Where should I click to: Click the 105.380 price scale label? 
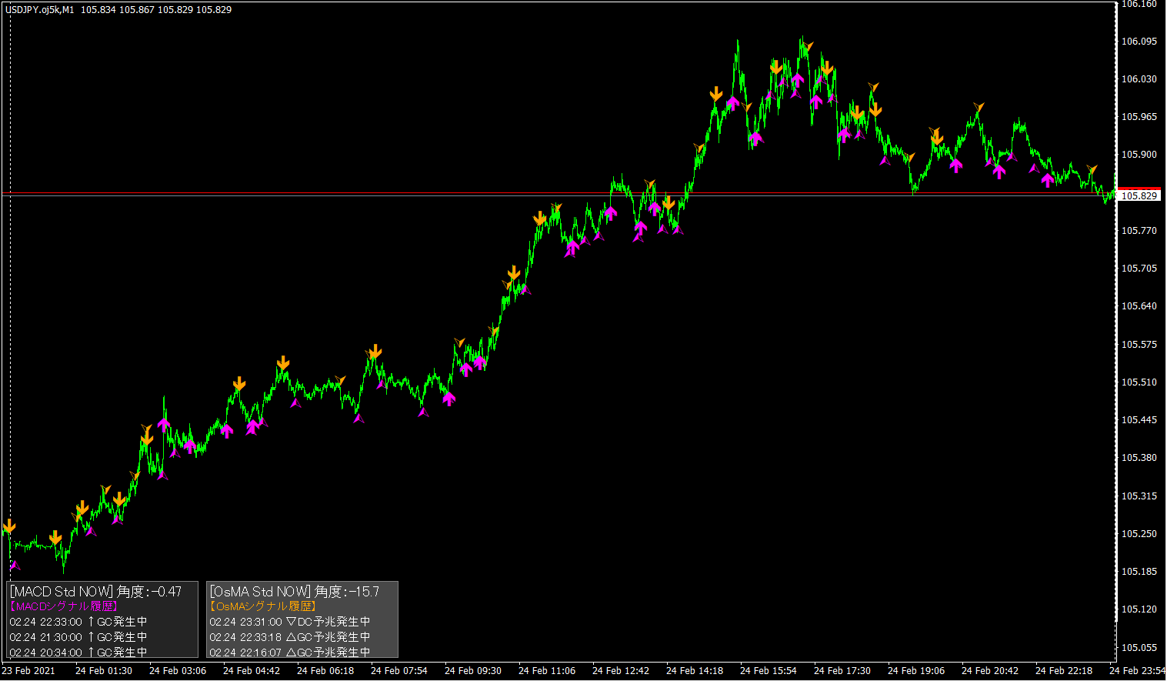tap(1139, 458)
